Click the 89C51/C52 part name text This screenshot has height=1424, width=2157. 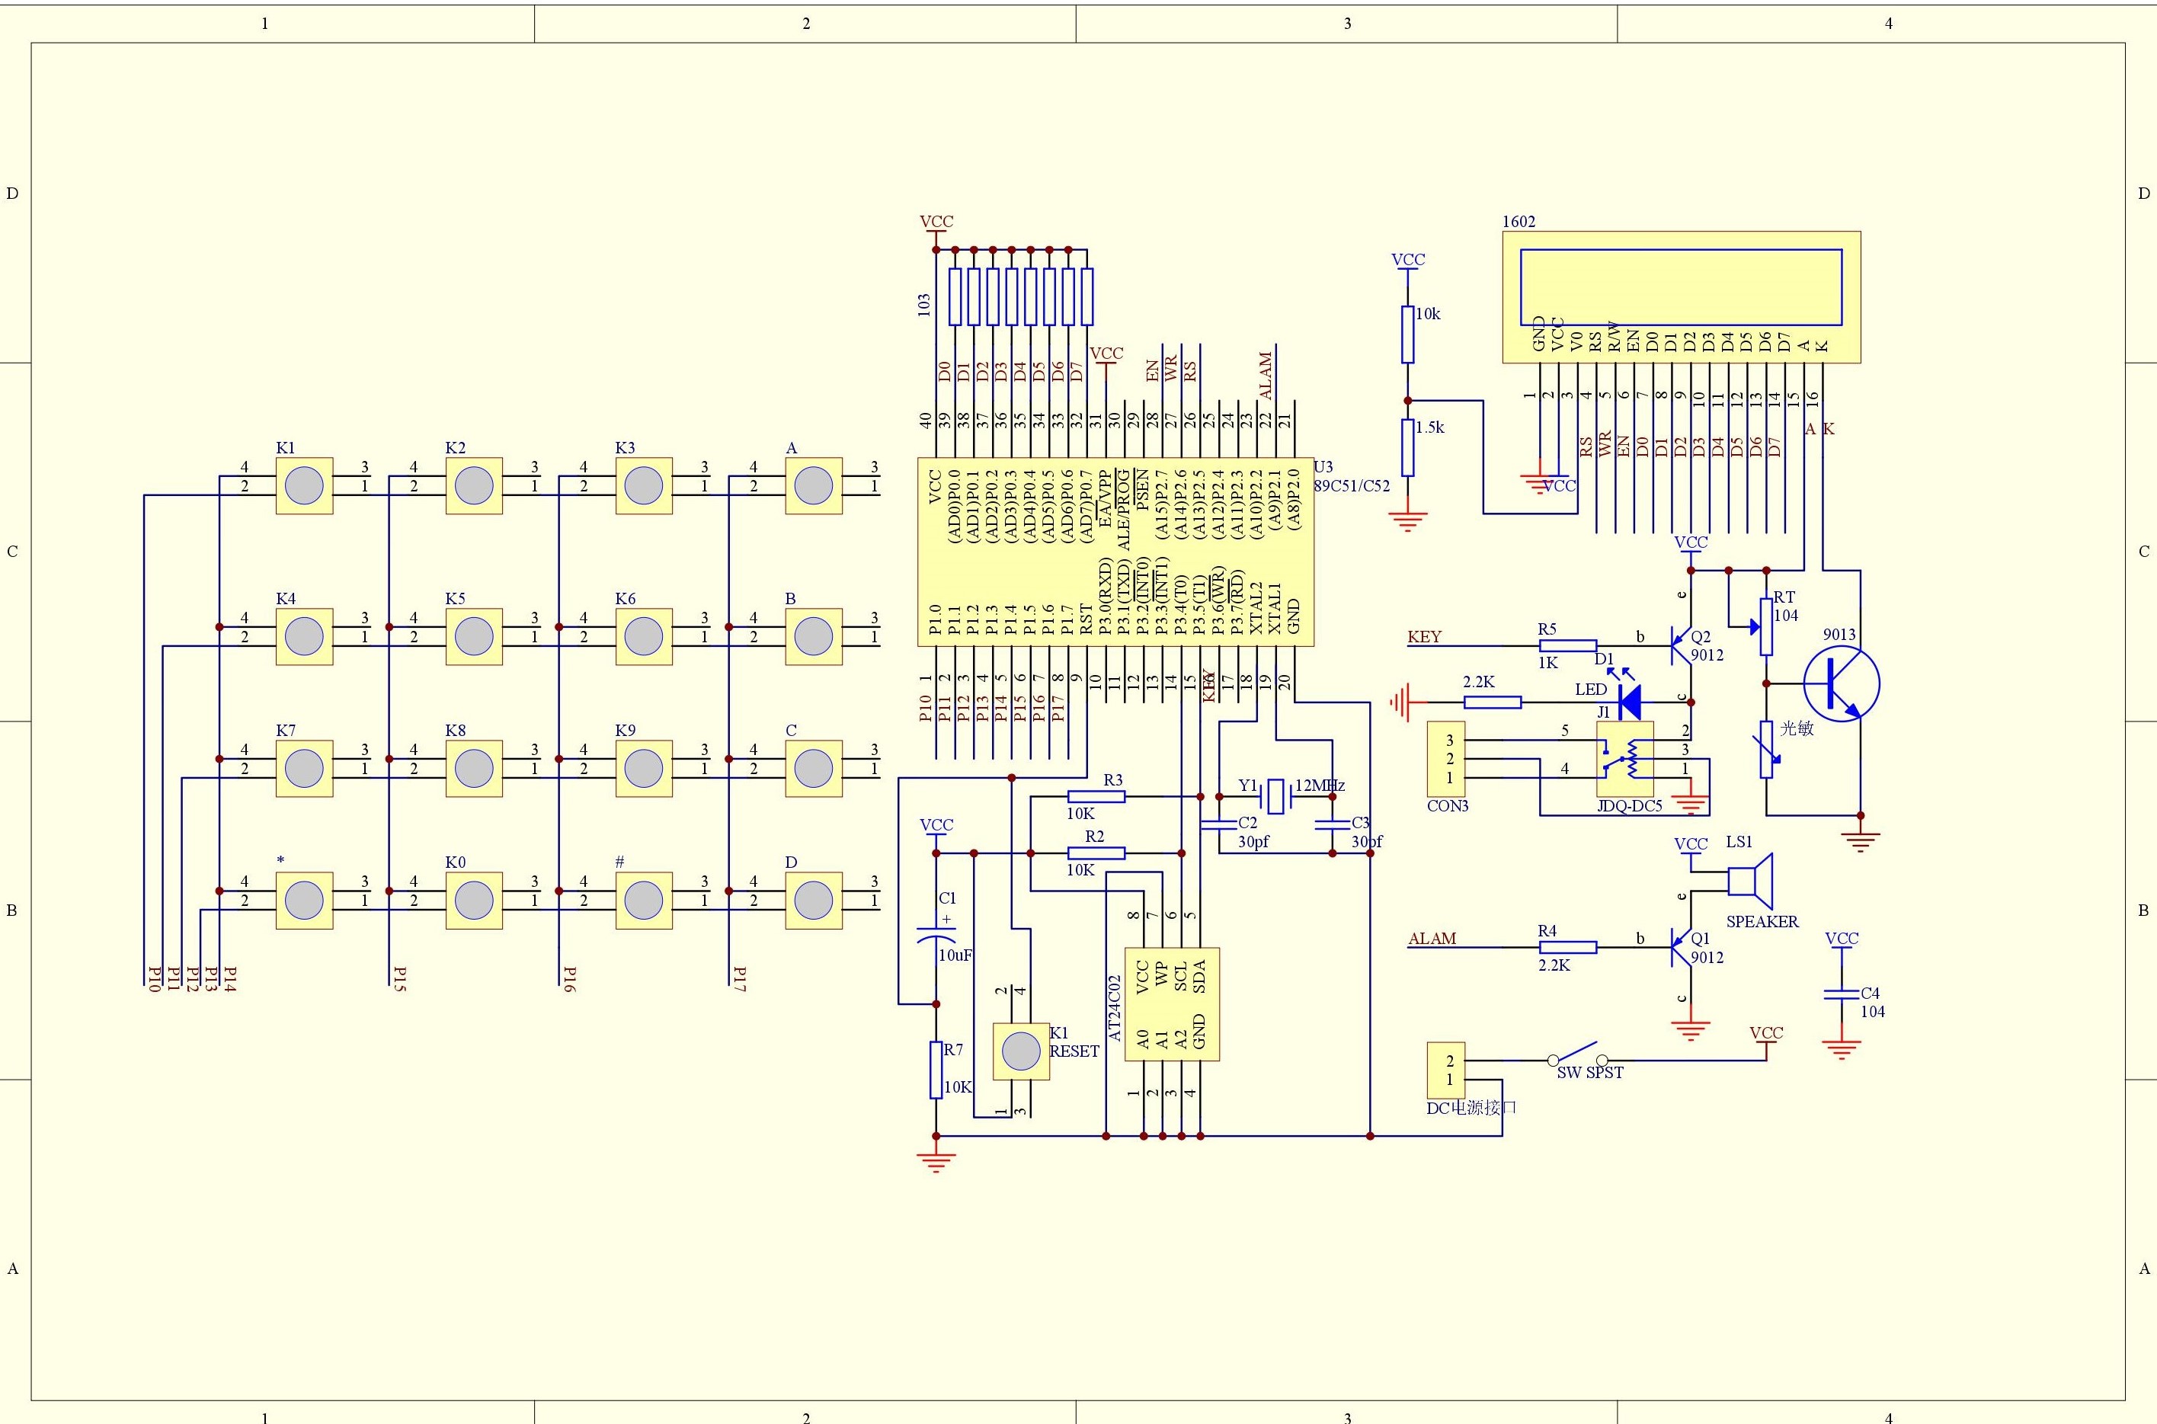tap(1352, 486)
